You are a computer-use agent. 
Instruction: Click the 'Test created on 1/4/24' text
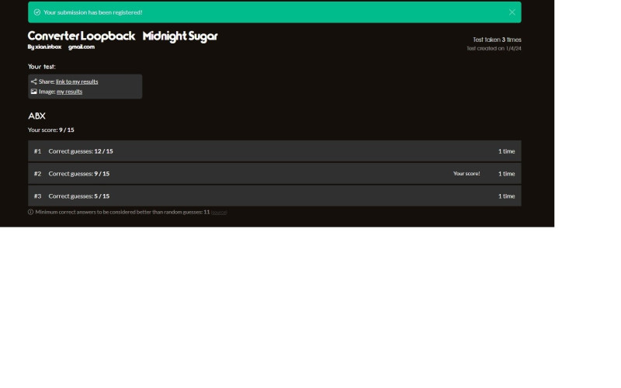494,48
